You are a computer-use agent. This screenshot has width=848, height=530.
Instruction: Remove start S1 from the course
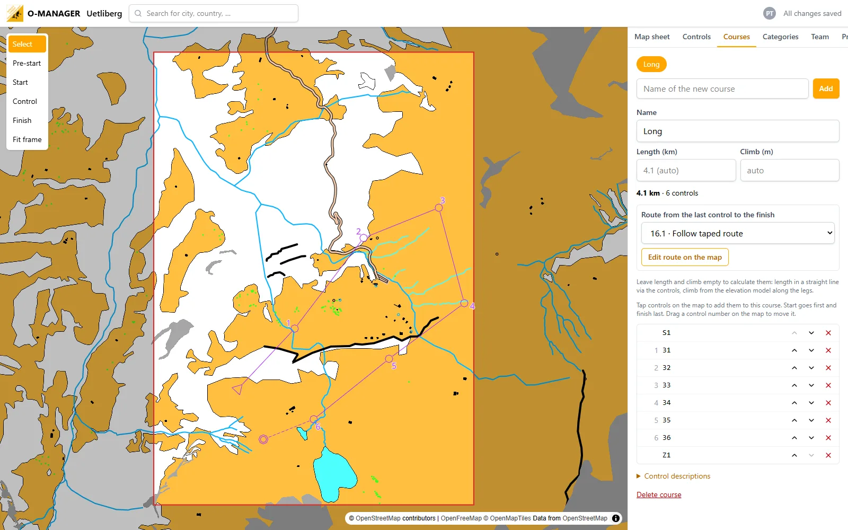(828, 333)
